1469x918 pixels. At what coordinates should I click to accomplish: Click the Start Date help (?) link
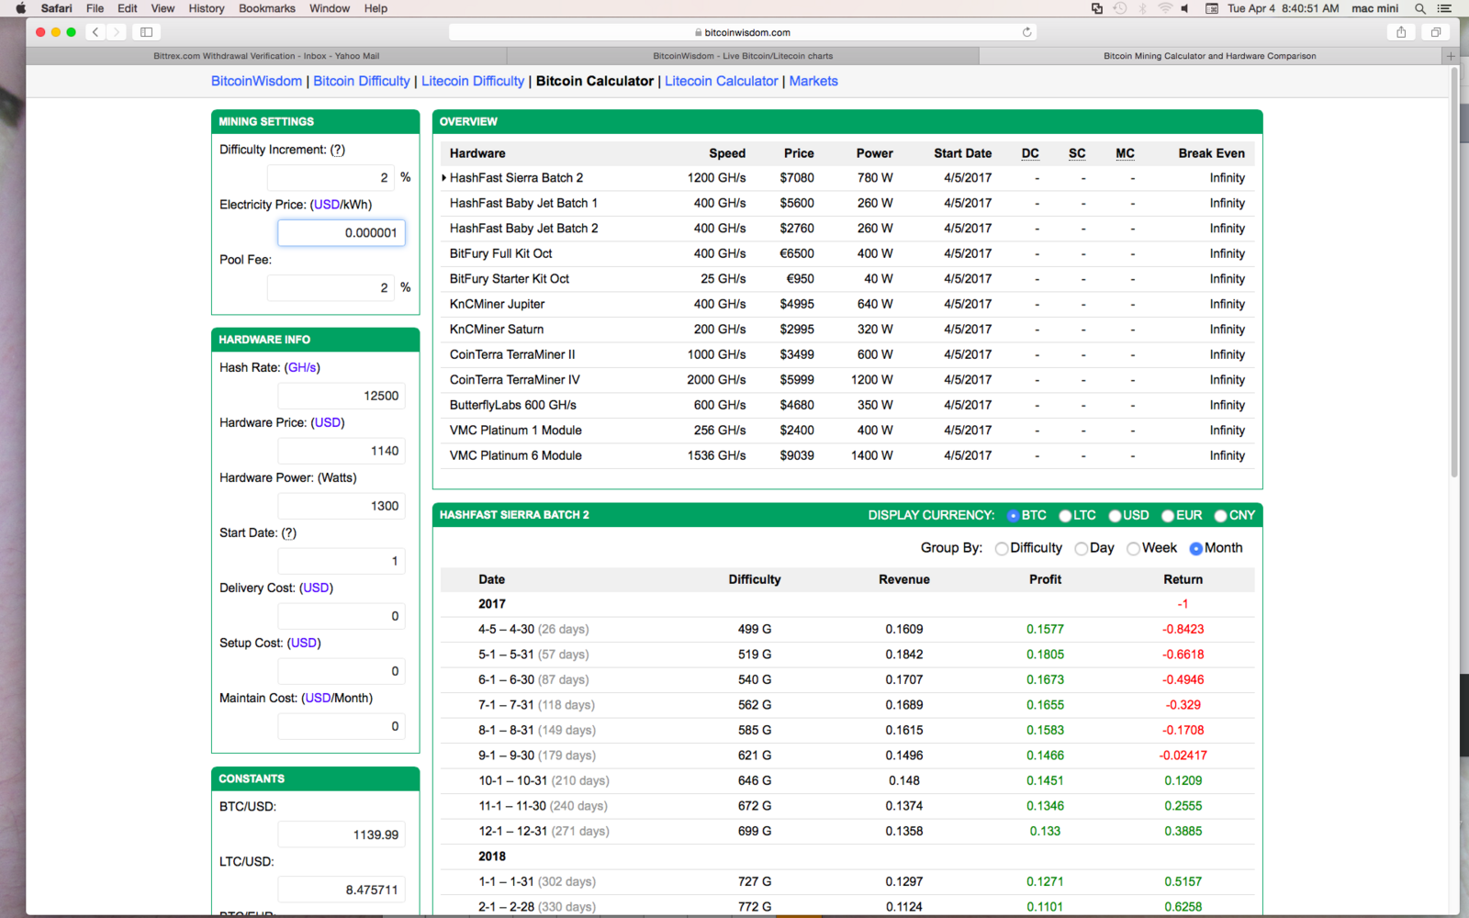pyautogui.click(x=289, y=532)
